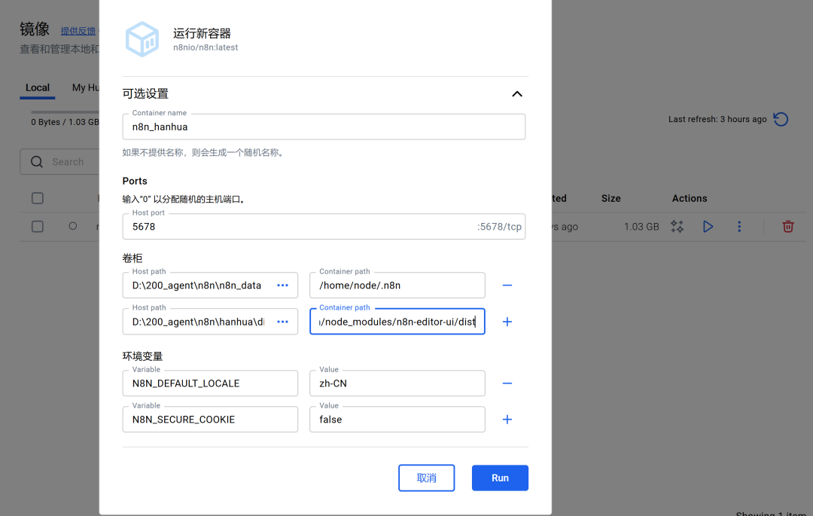Click the 取消 cancel button

tap(427, 478)
